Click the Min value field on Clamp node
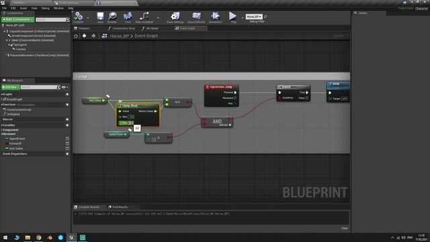Screen dimensions: 430x242 pyautogui.click(x=131, y=117)
